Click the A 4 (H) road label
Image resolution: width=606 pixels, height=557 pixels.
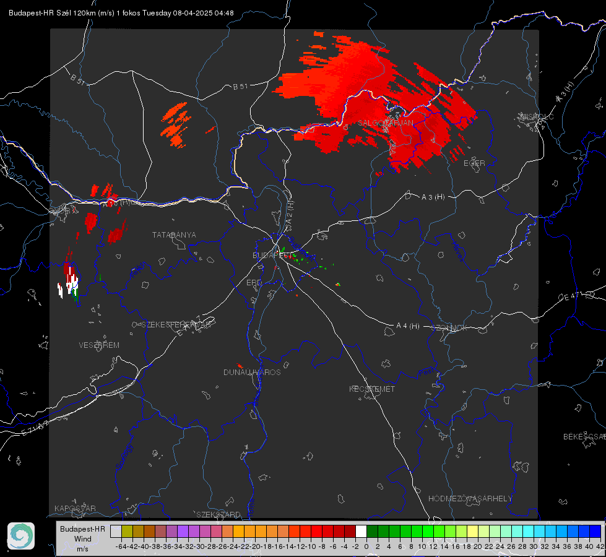tap(408, 326)
